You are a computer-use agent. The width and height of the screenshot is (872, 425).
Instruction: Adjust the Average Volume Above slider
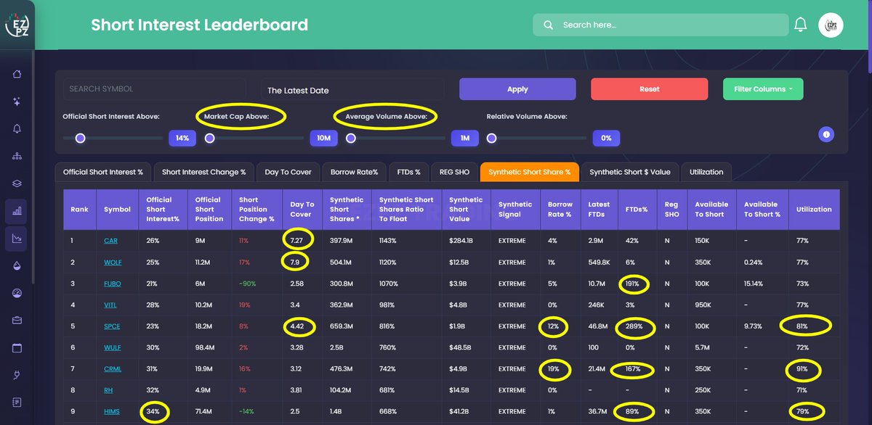(351, 138)
